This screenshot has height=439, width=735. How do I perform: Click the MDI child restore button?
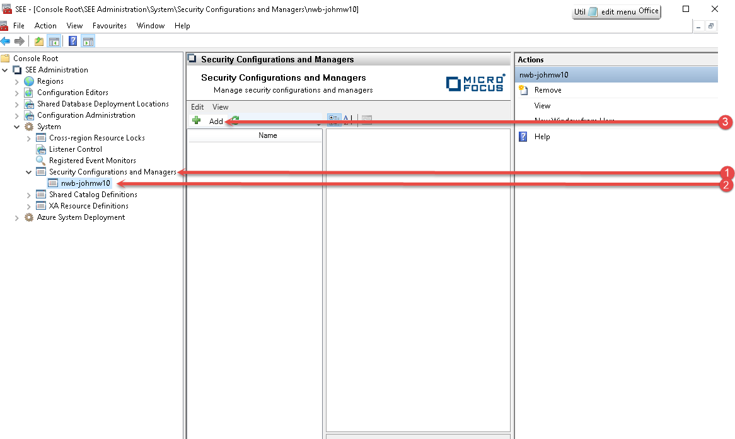point(710,26)
